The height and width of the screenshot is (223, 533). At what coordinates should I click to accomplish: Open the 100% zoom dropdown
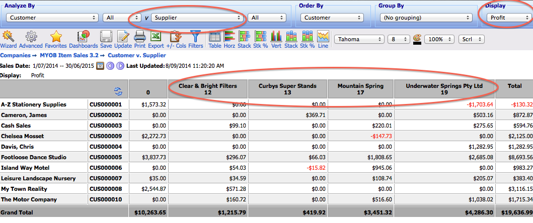coord(439,39)
